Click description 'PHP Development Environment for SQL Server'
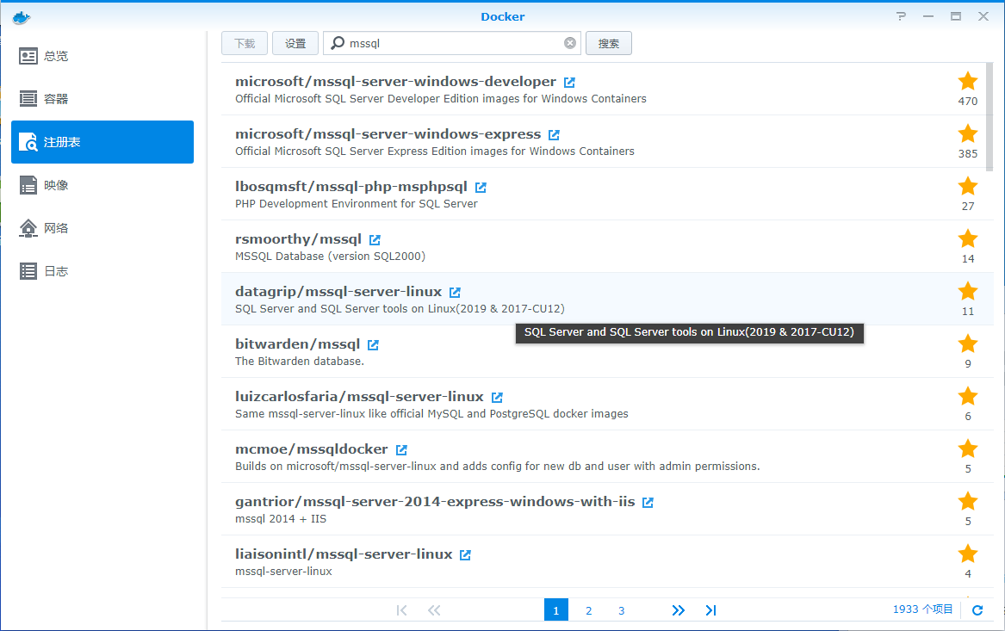The image size is (1005, 631). (x=357, y=204)
